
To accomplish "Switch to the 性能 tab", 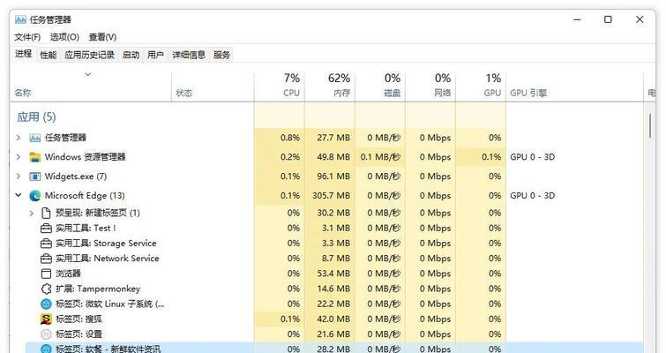I will tap(48, 55).
